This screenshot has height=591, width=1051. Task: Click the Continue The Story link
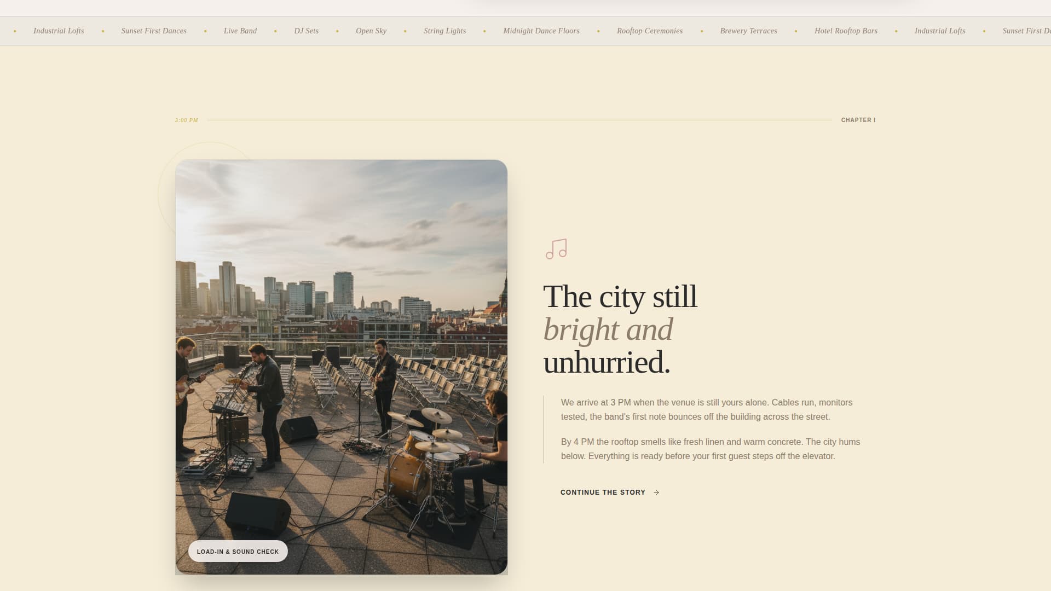pyautogui.click(x=602, y=492)
